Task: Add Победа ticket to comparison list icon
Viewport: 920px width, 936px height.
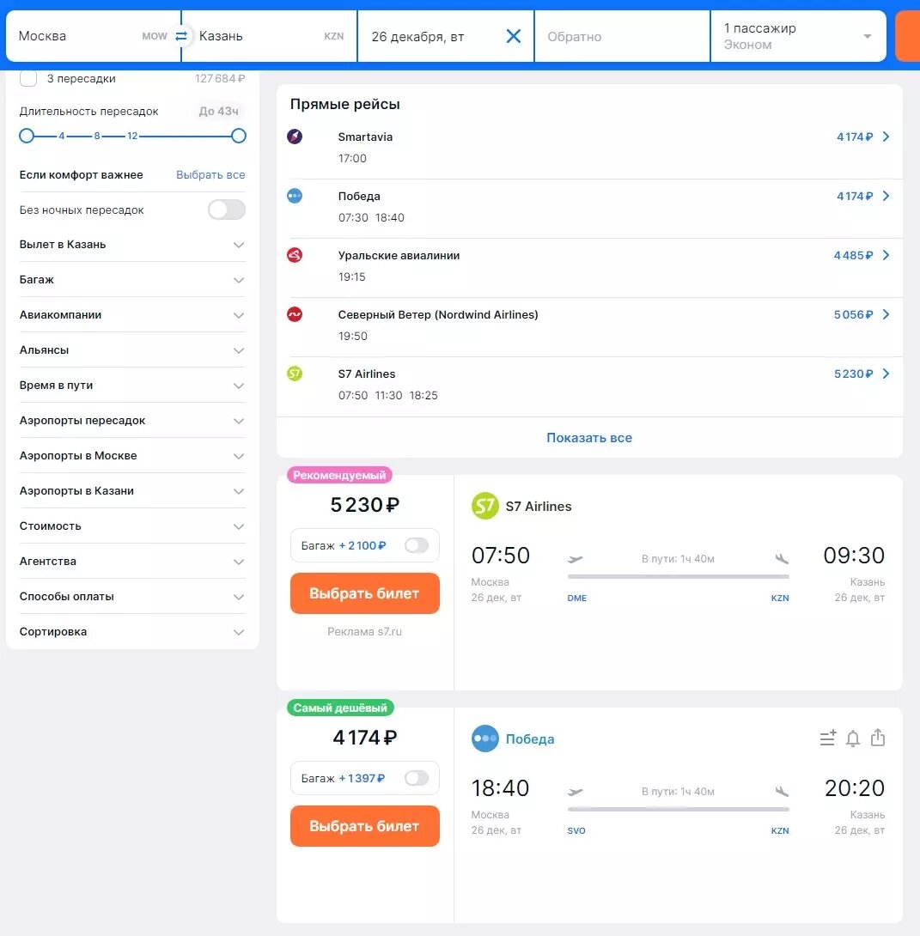Action: (x=827, y=738)
